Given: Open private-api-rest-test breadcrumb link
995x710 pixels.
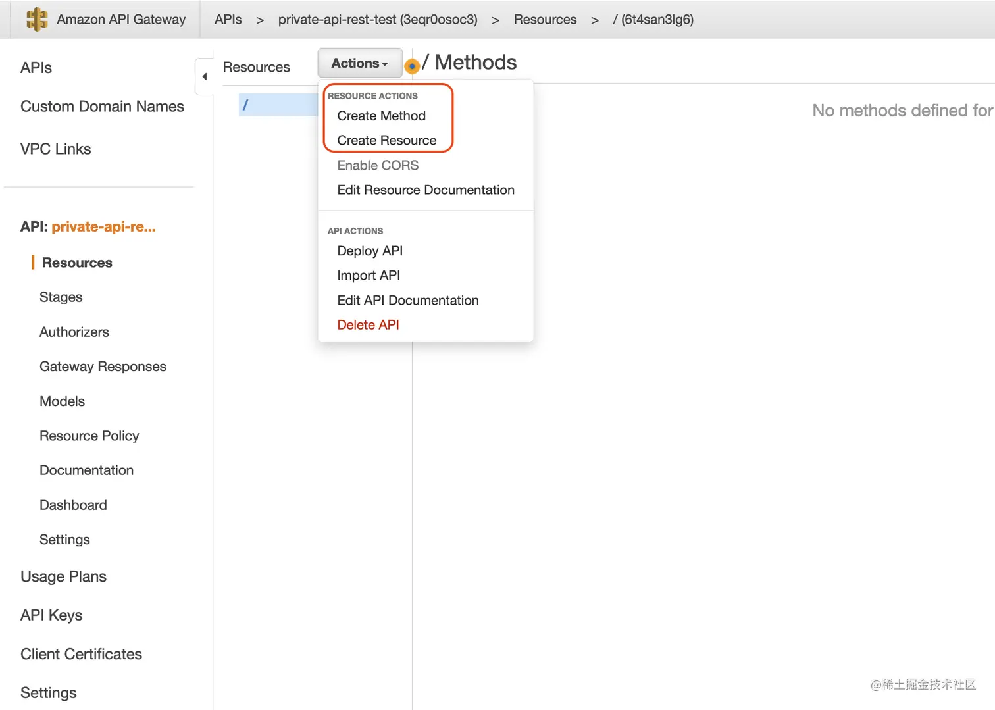Looking at the screenshot, I should tap(378, 19).
